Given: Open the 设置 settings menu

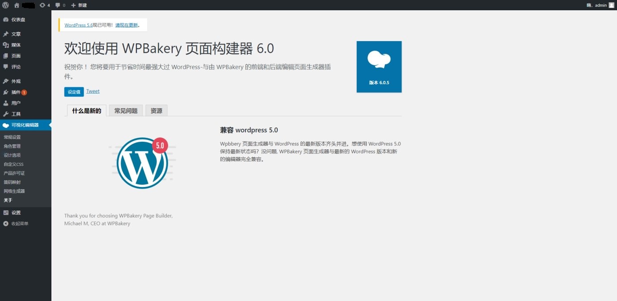Looking at the screenshot, I should [25, 212].
